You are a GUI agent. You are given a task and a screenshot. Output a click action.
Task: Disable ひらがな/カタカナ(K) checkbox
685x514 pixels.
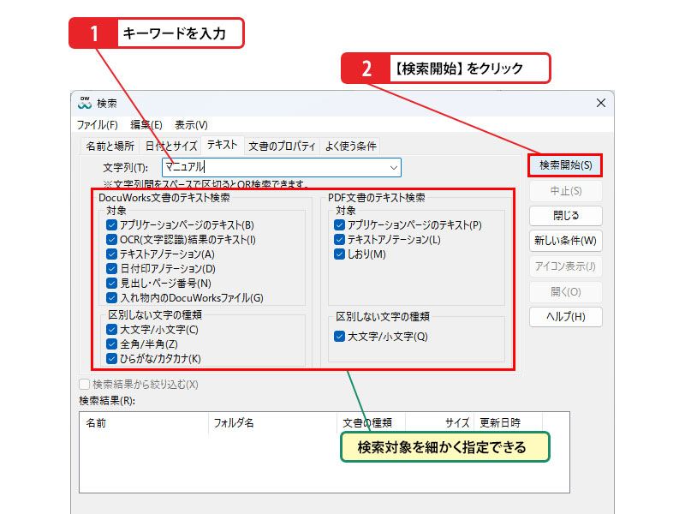[111, 358]
